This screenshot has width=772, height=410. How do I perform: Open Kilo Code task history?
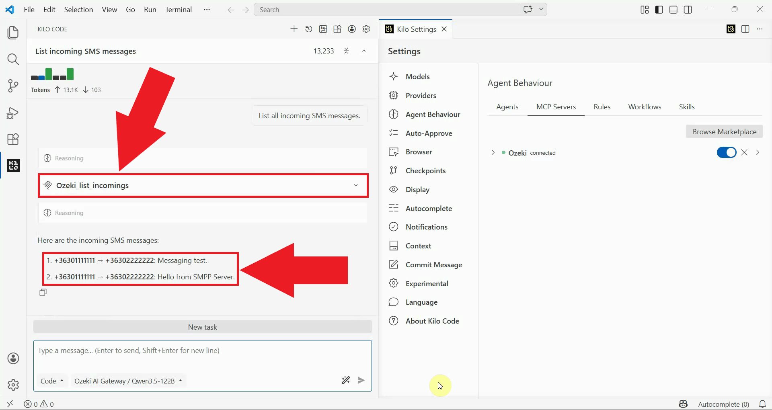click(x=308, y=29)
